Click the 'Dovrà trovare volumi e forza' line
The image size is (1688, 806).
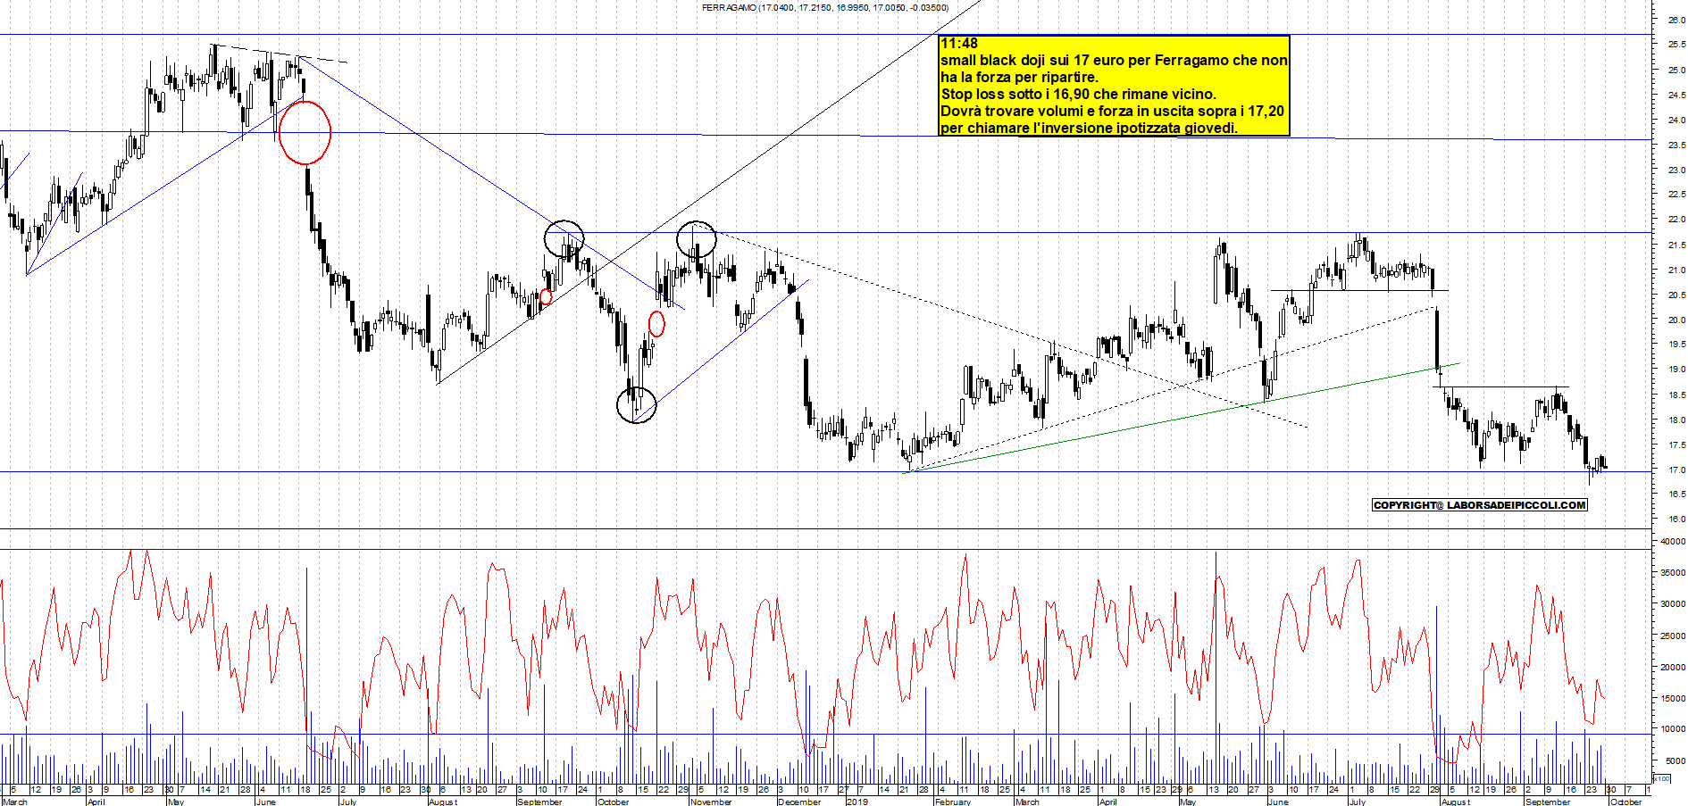[x=1112, y=111]
